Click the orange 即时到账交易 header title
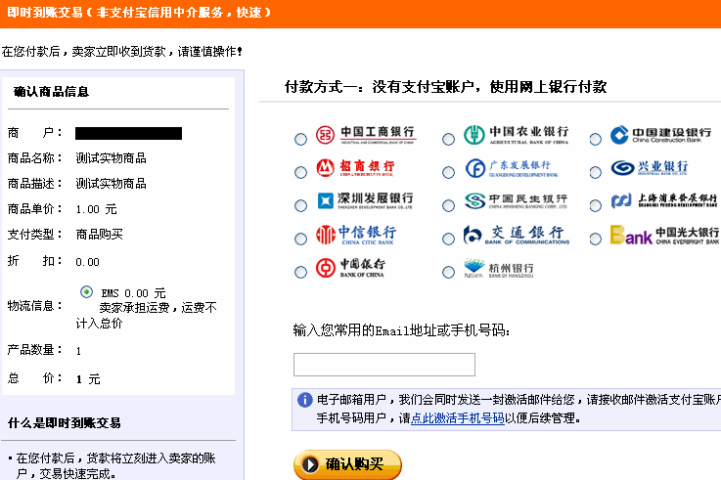721x480 pixels. (x=139, y=13)
